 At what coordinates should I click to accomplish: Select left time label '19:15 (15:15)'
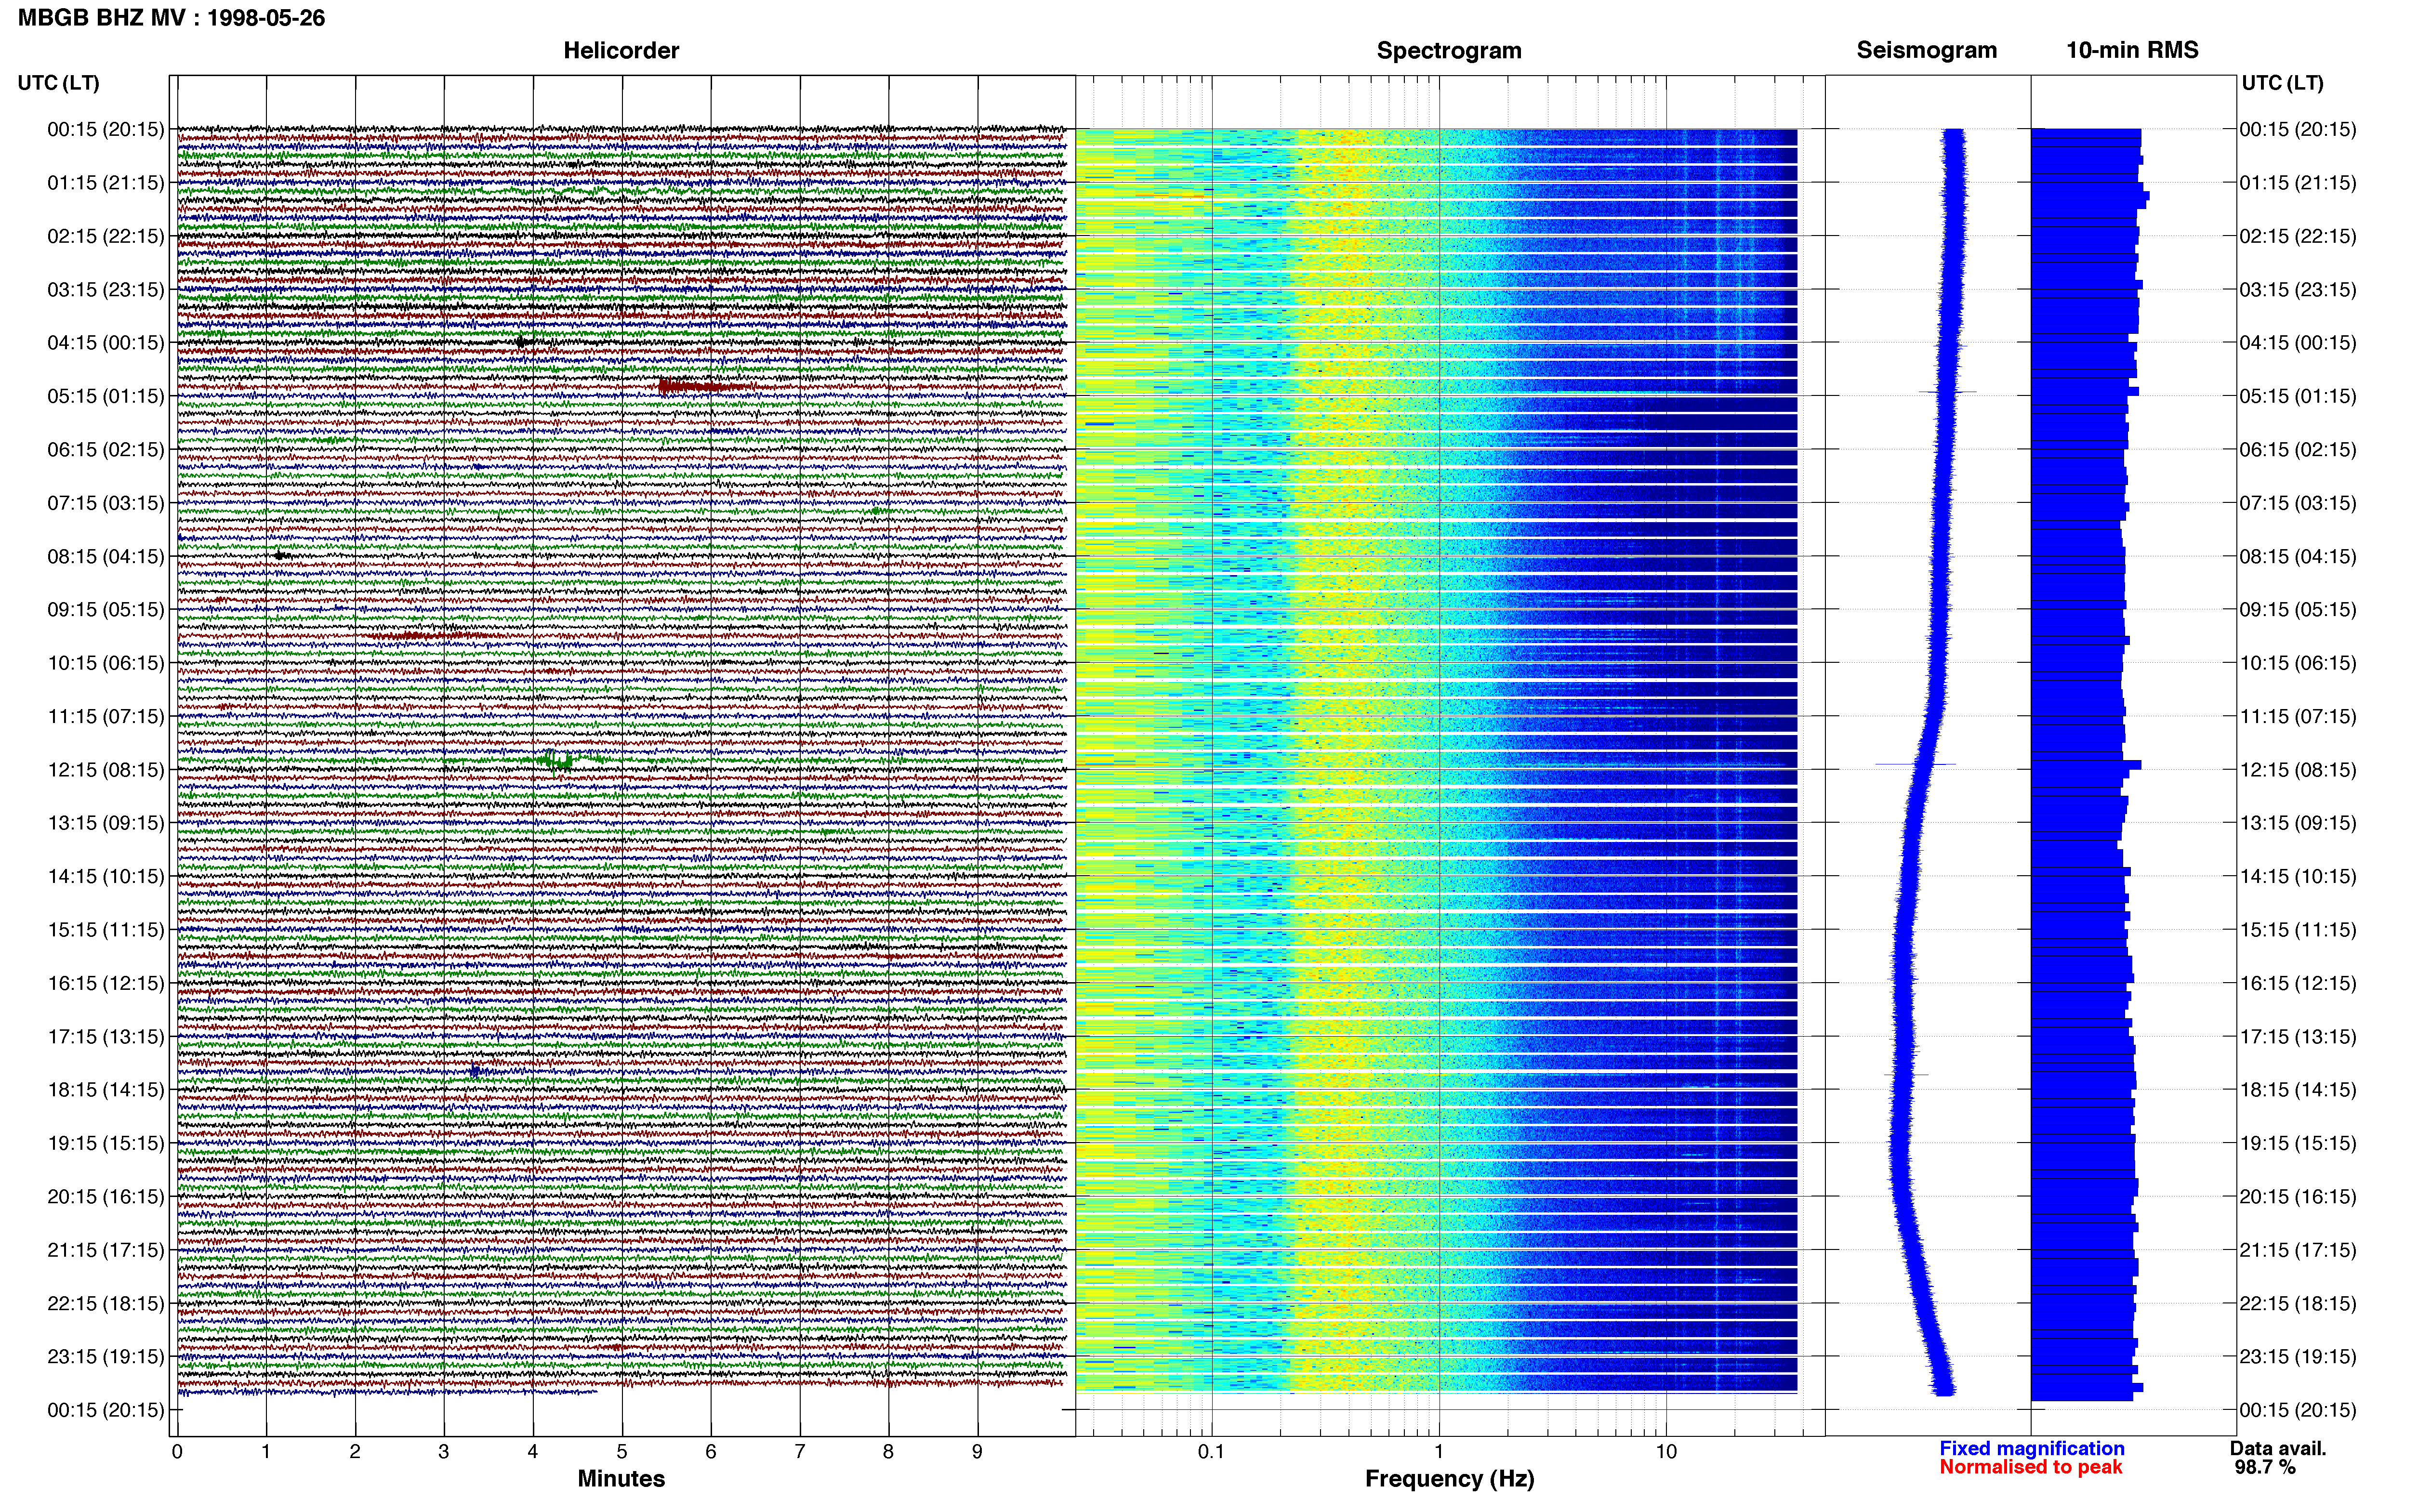pyautogui.click(x=105, y=1143)
